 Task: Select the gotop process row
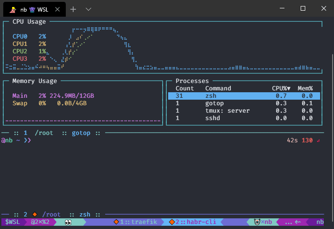click(x=244, y=103)
